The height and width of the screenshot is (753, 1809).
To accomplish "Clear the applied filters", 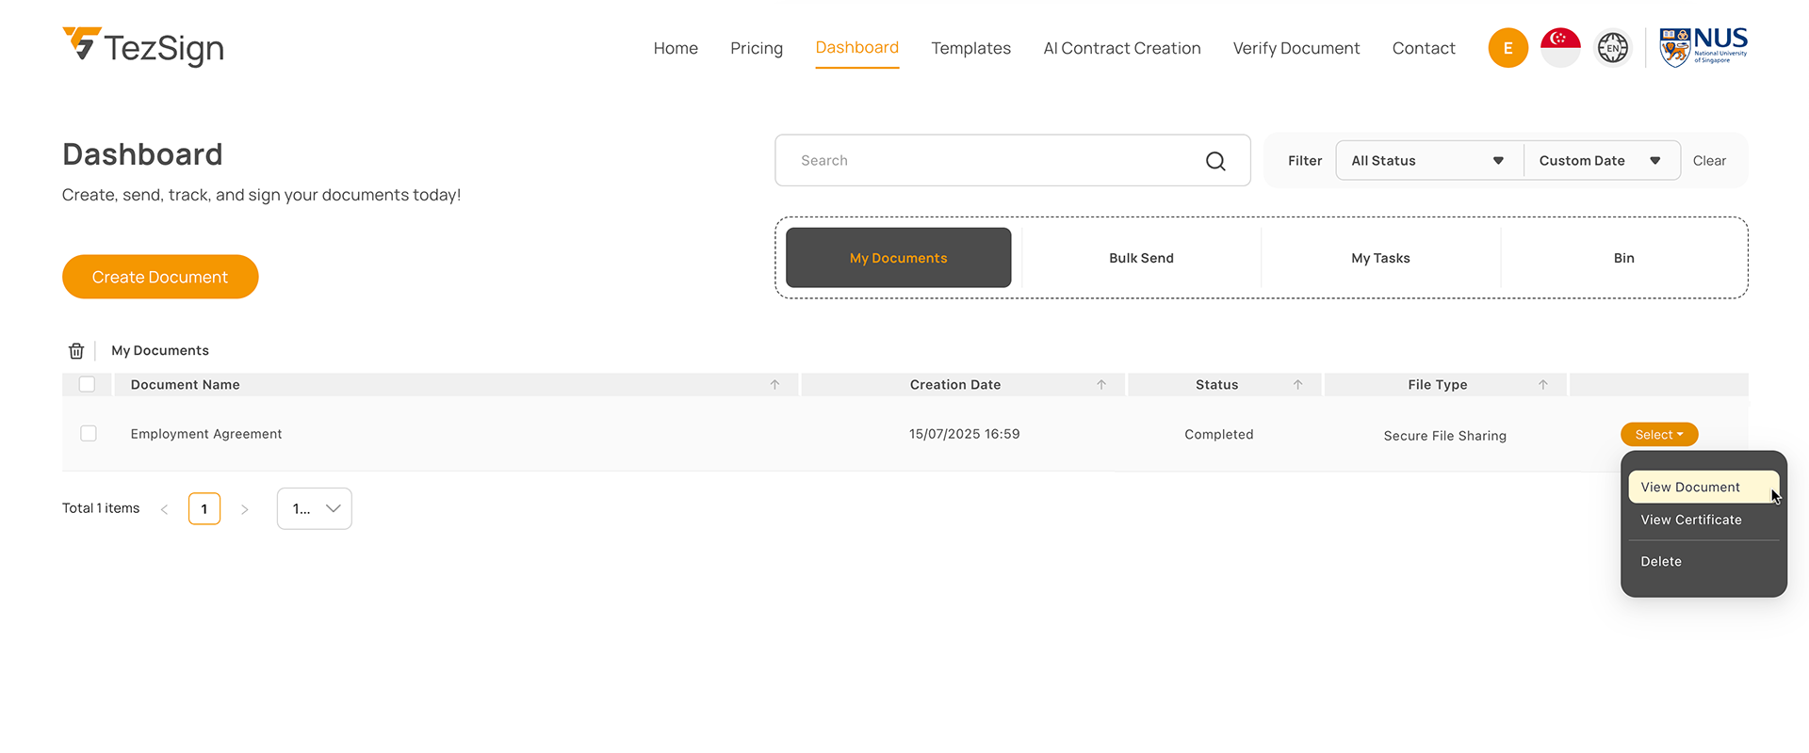I will point(1709,161).
